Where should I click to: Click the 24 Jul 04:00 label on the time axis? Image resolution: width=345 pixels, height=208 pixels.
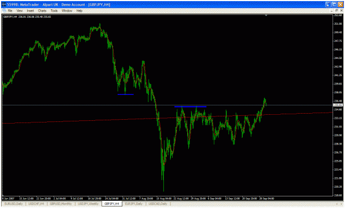[x=112, y=199]
